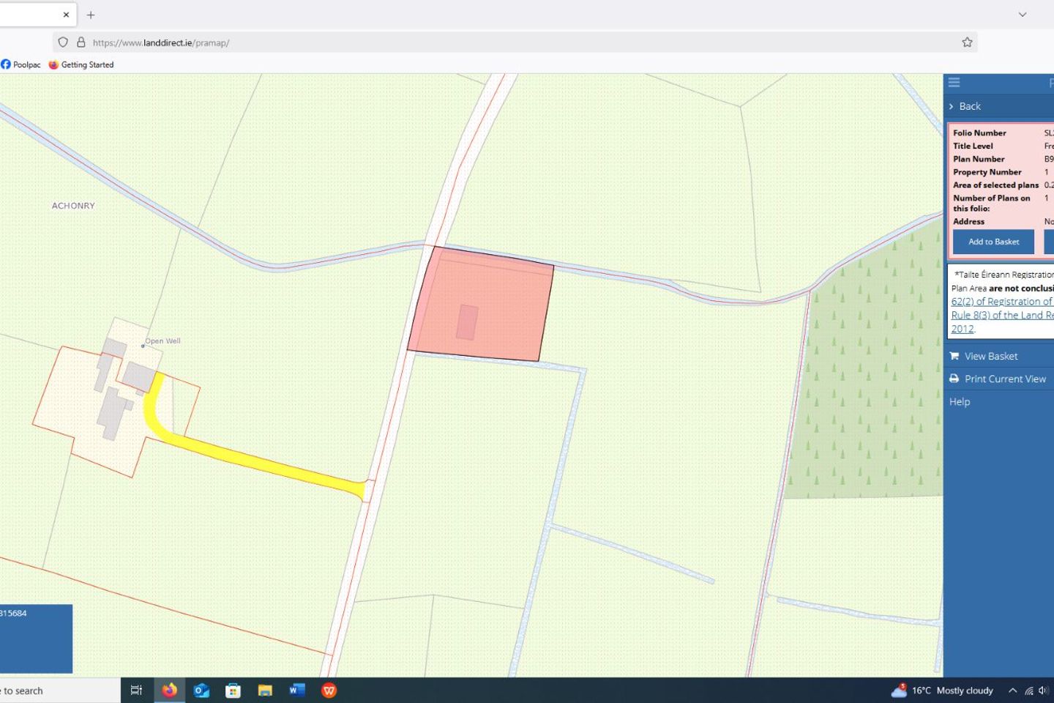Open Microsoft Word from the taskbar
This screenshot has width=1054, height=703.
tap(296, 690)
